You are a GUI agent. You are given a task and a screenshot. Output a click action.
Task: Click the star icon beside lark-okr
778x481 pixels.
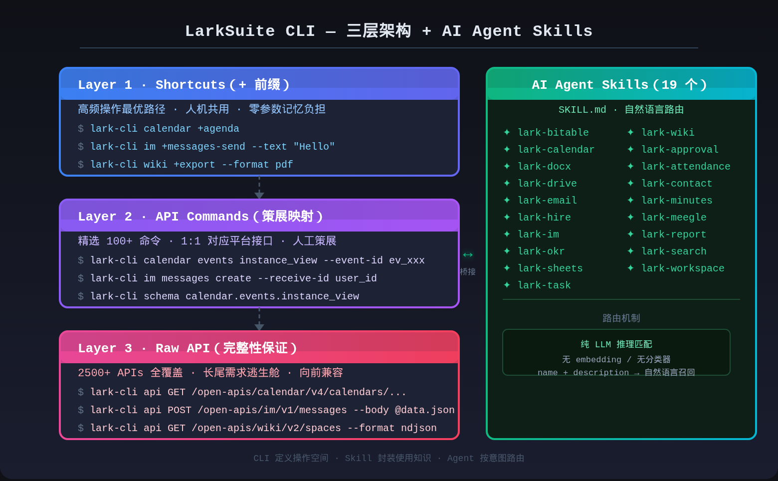pos(507,251)
